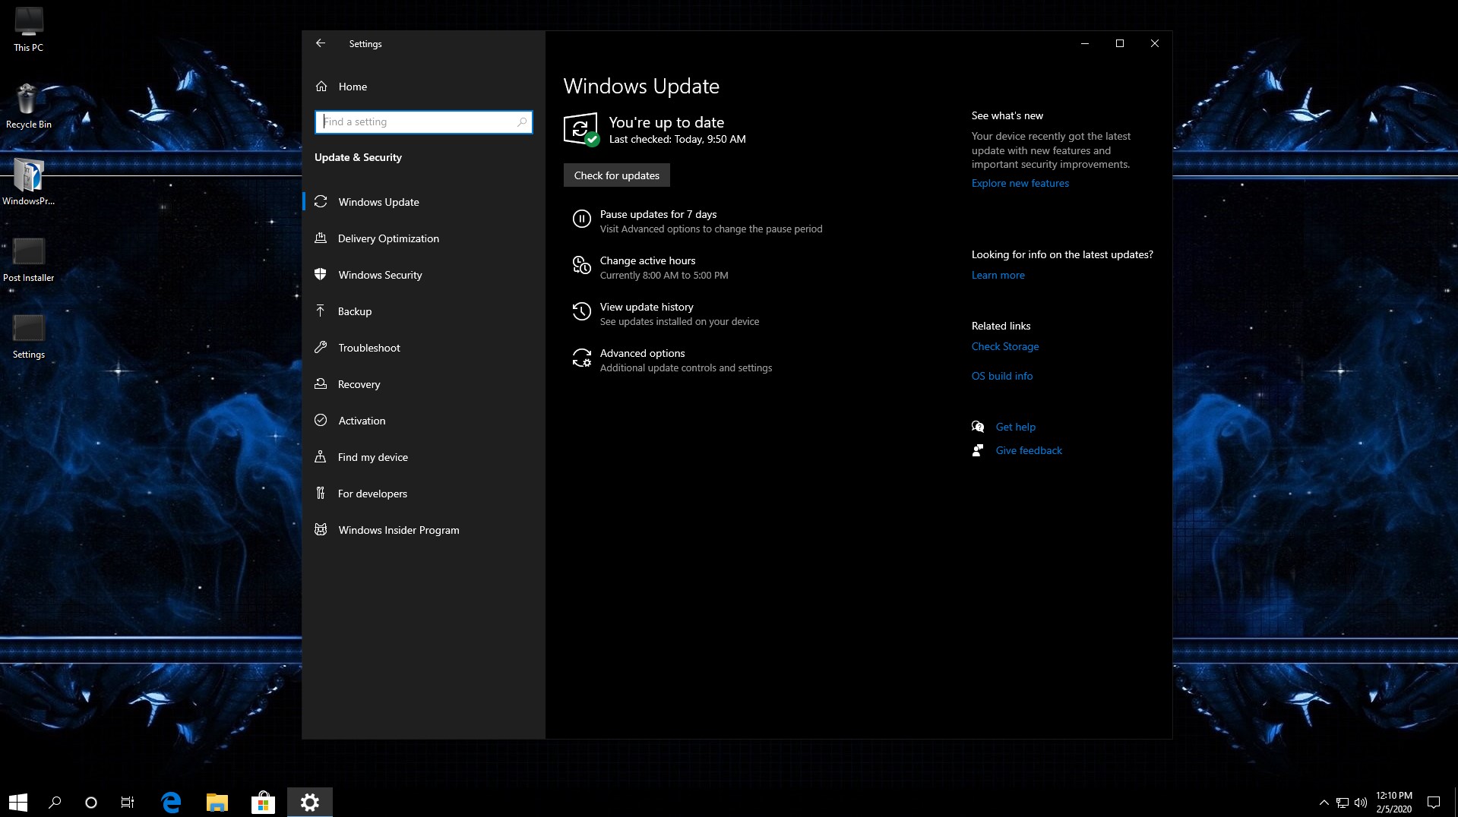
Task: Open the Troubleshoot page
Action: 423,348
